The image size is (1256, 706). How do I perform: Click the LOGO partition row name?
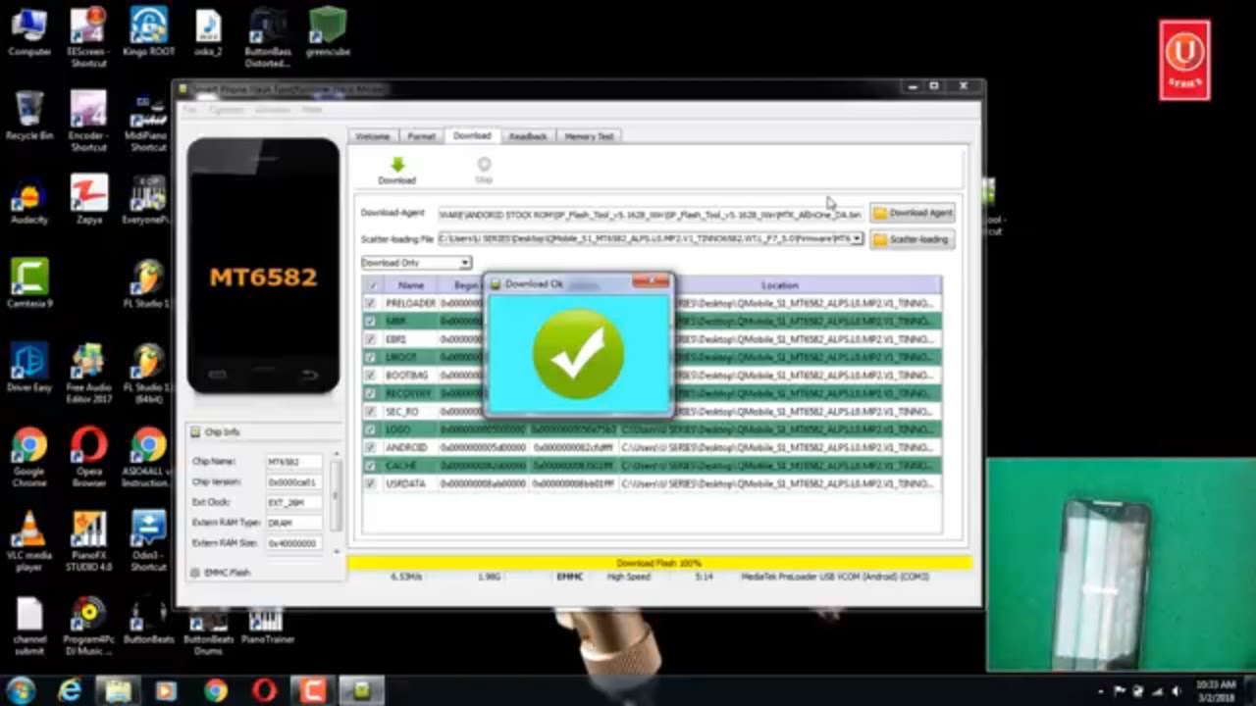point(398,429)
